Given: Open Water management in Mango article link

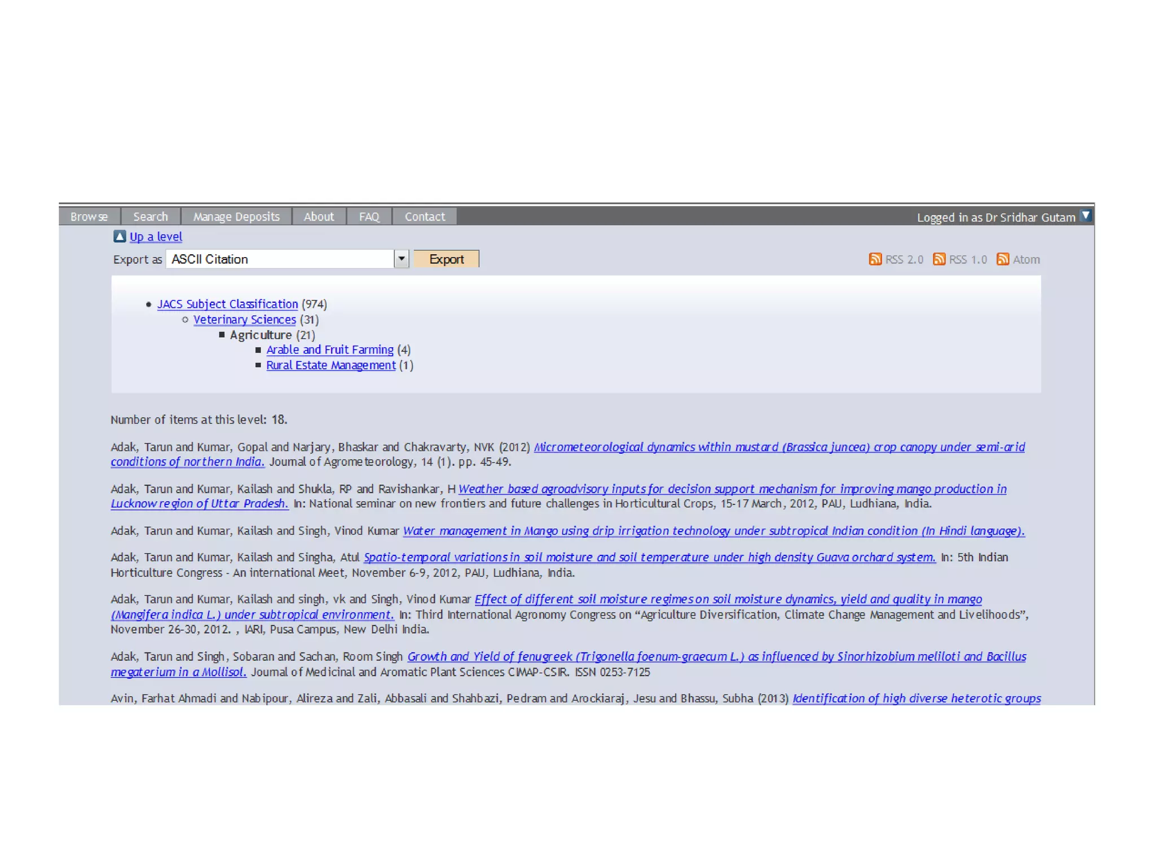Looking at the screenshot, I should (x=713, y=531).
